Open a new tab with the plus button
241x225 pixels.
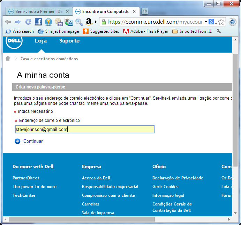145,11
